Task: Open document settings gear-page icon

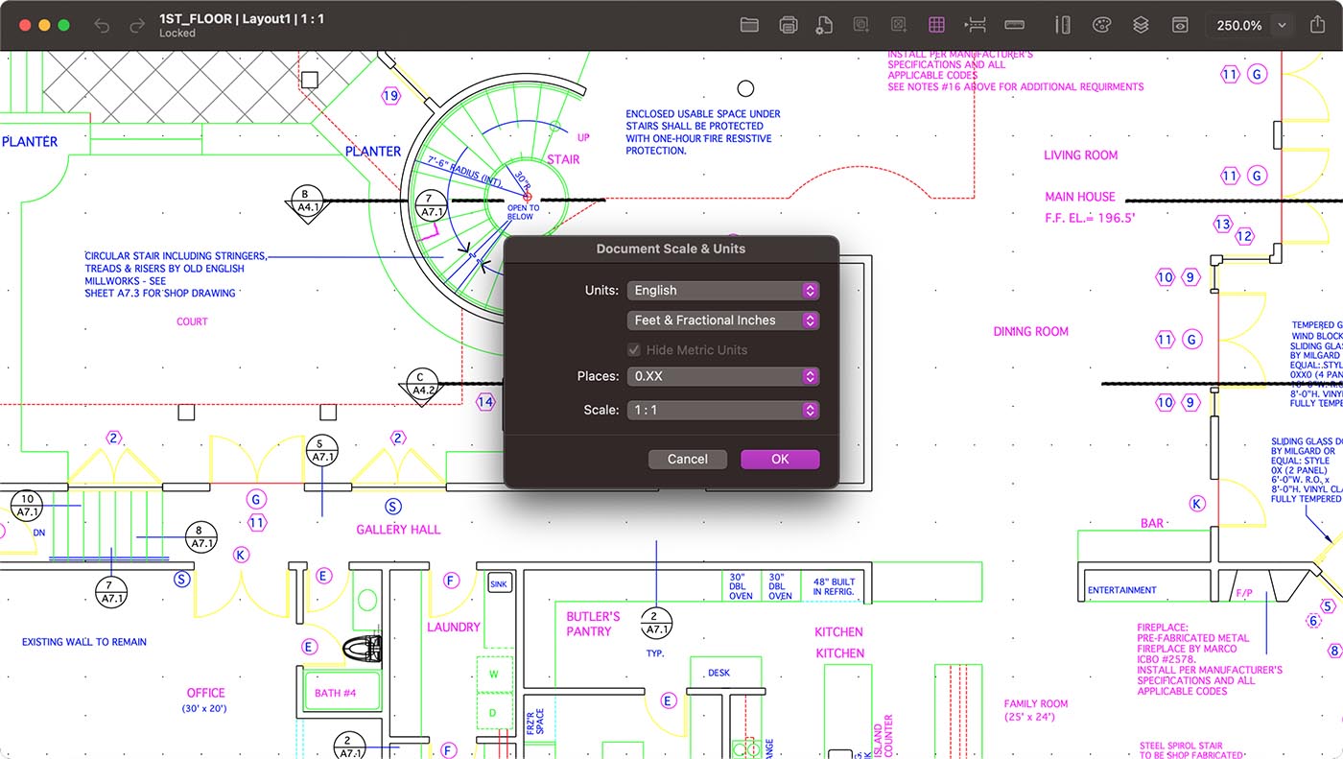Action: (824, 25)
